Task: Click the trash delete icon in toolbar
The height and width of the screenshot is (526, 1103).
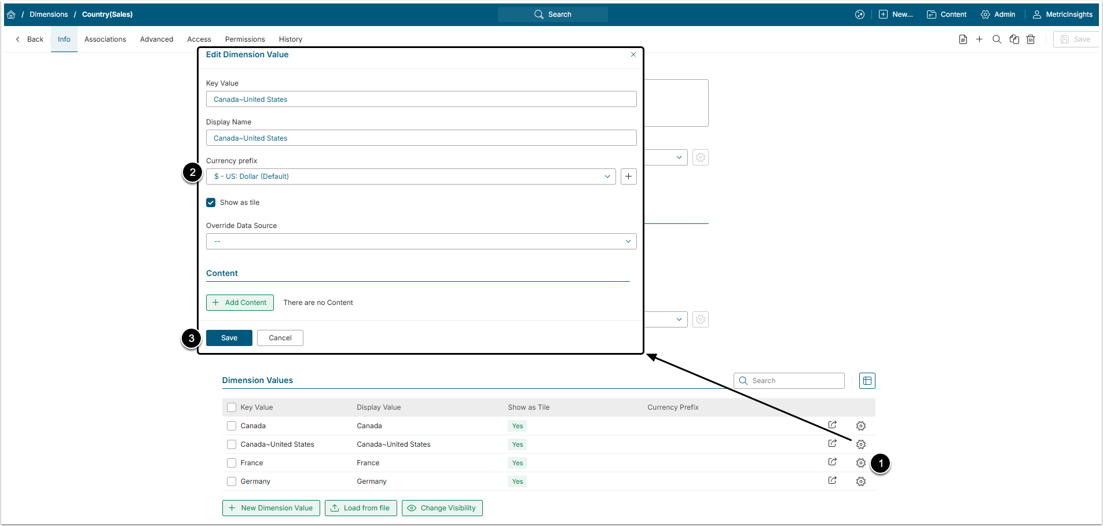Action: 1031,39
